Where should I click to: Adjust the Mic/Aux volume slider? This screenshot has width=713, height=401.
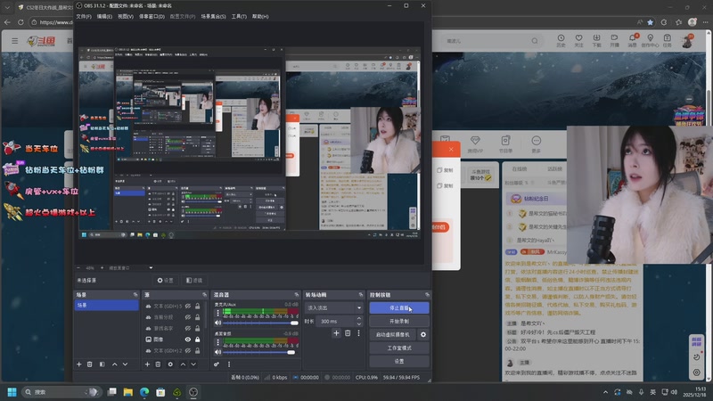click(x=260, y=323)
